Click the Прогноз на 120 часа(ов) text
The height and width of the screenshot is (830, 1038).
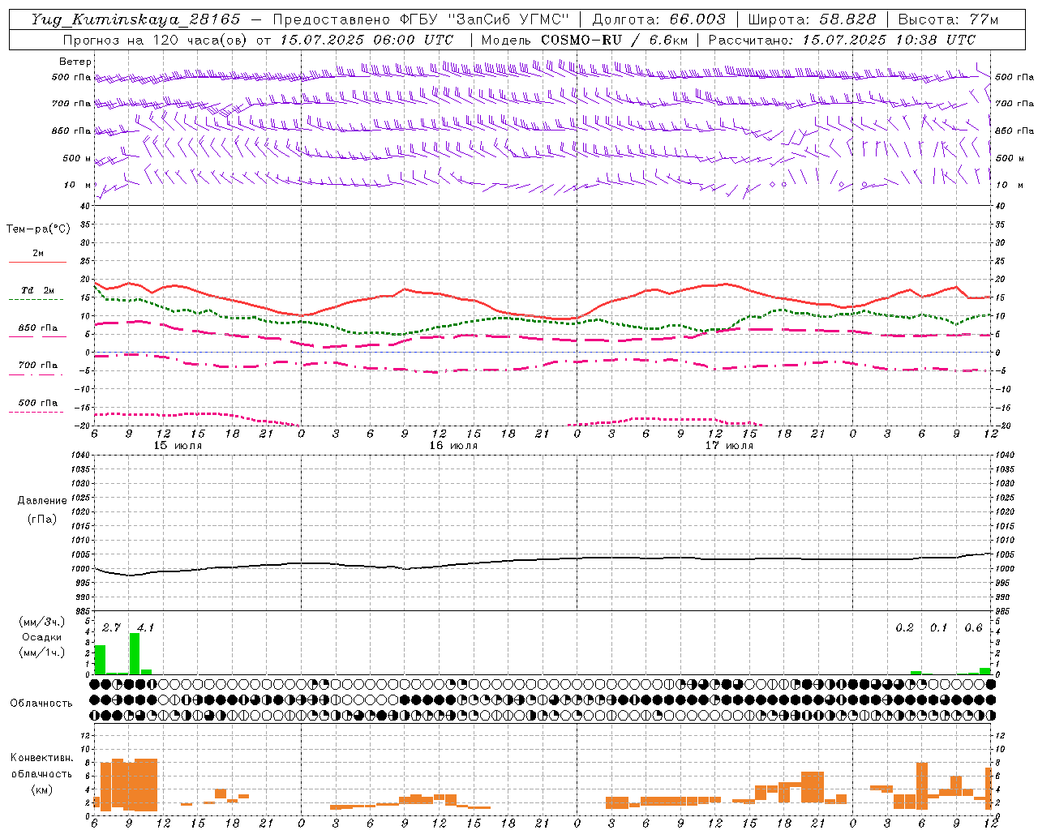coord(157,40)
